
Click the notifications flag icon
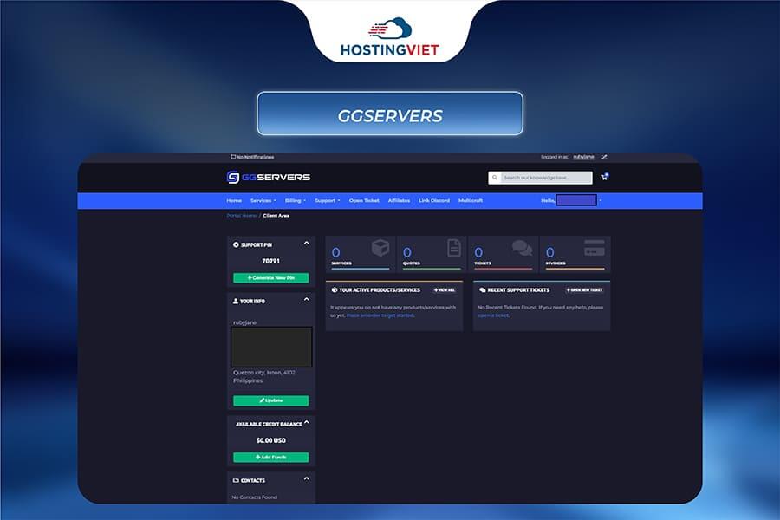[231, 157]
